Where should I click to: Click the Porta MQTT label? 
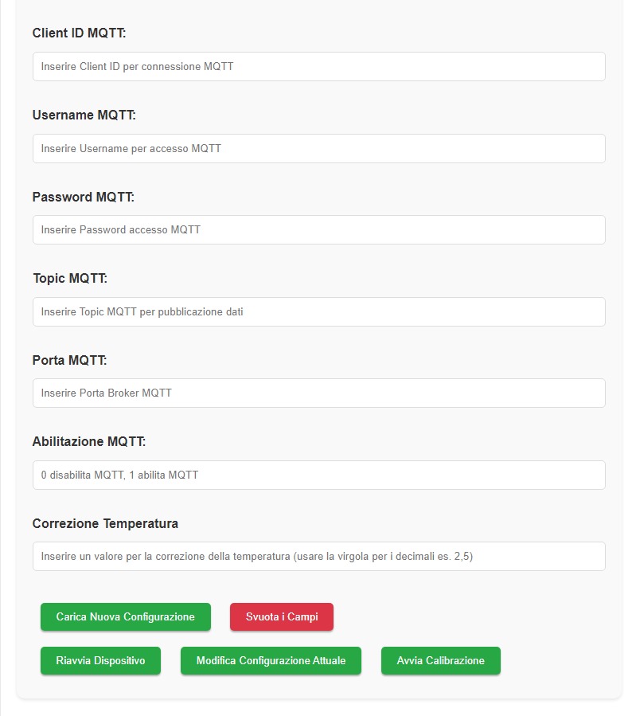click(69, 360)
